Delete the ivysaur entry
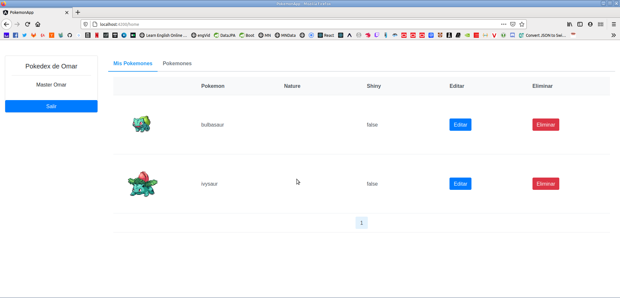Viewport: 620px width, 298px height. pos(546,184)
